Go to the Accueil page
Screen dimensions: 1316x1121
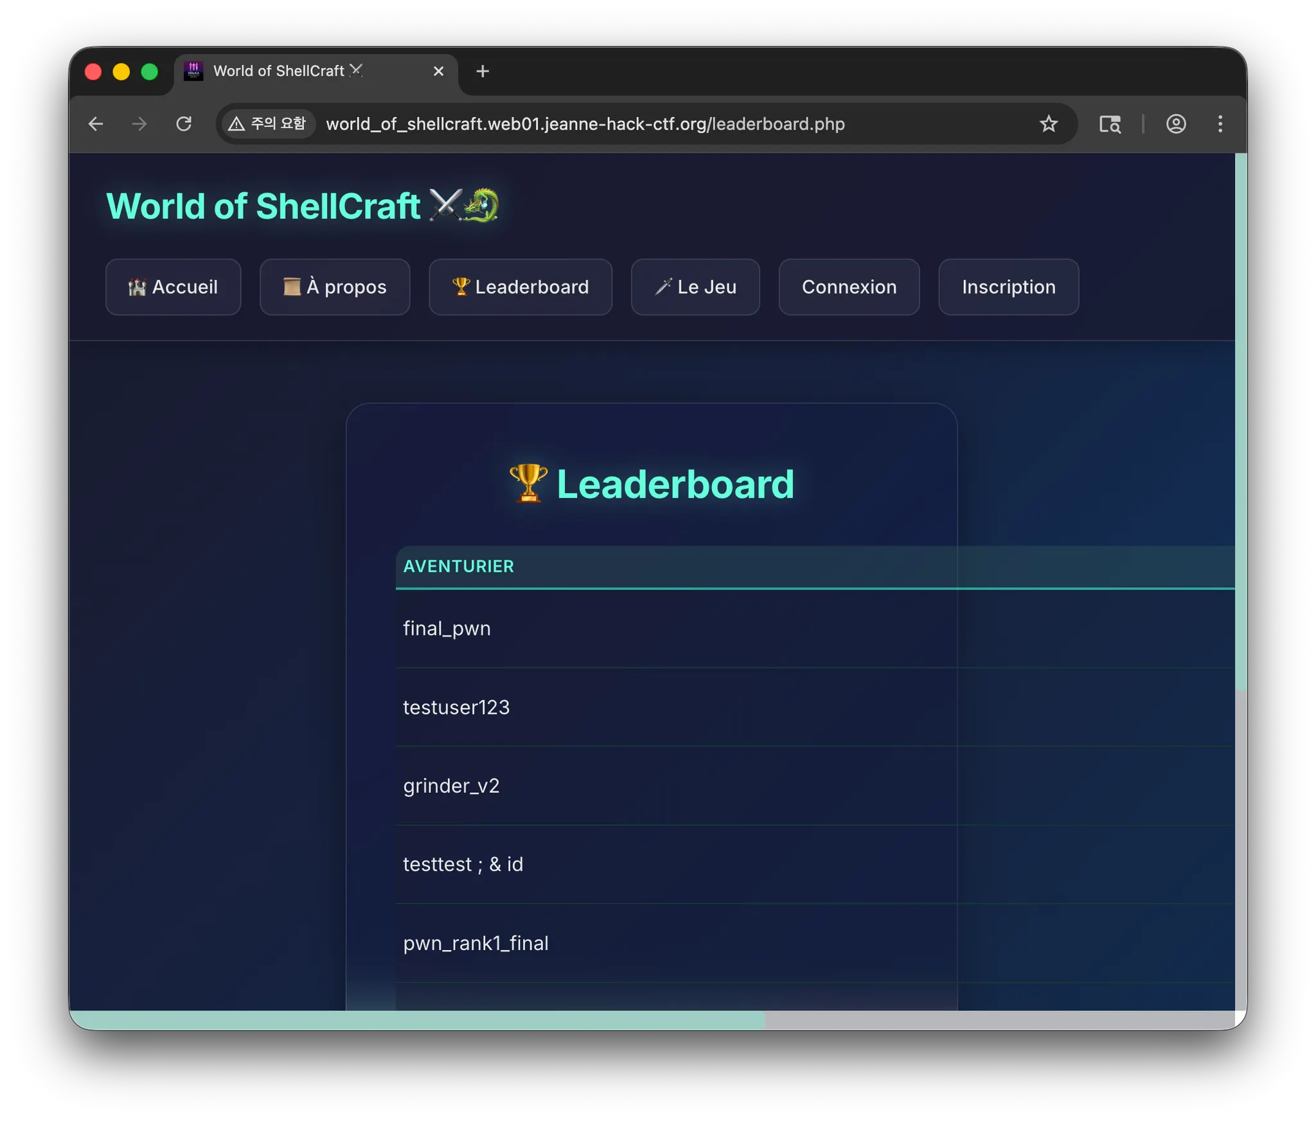click(173, 287)
